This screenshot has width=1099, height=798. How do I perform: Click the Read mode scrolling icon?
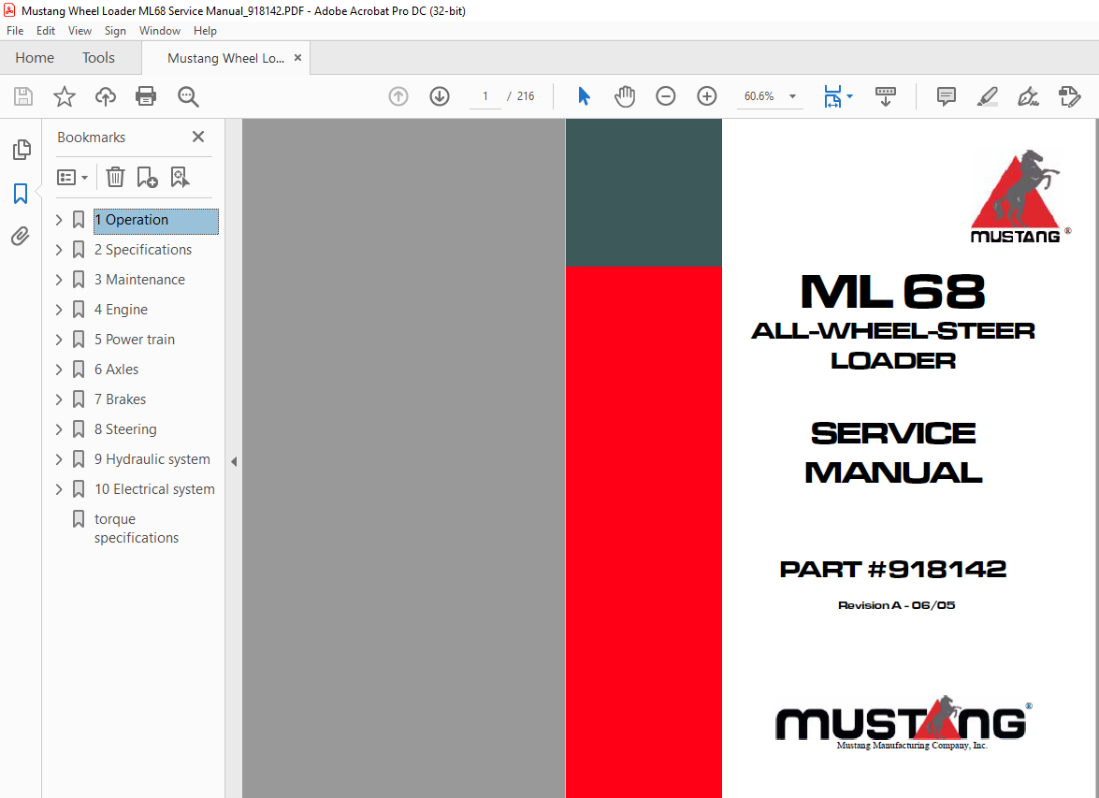coord(885,96)
